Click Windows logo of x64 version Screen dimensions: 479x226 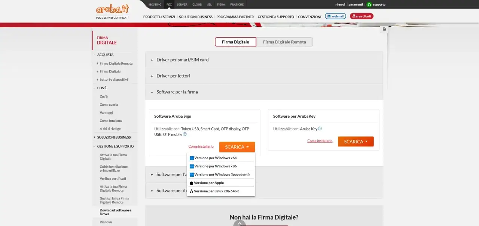(x=192, y=158)
